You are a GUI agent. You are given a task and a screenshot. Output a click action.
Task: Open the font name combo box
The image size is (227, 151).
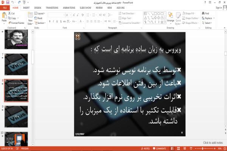tap(56, 15)
